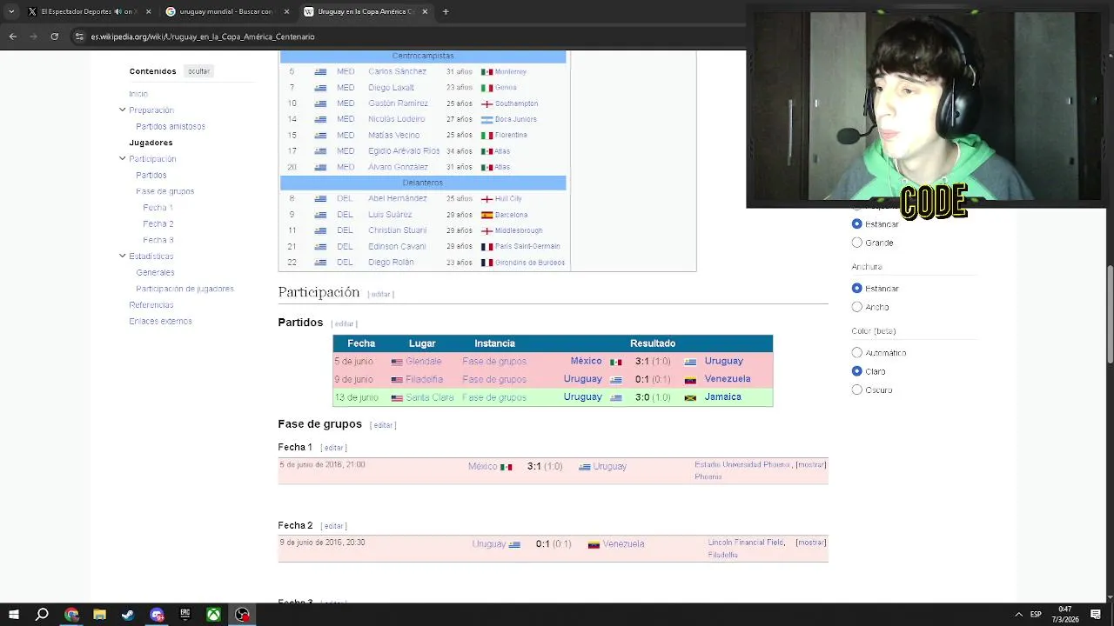
Task: Open OBS Studio from taskbar
Action: pos(242,615)
